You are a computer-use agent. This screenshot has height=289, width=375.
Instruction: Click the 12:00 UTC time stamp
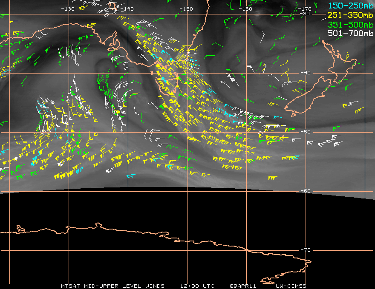coord(197,286)
